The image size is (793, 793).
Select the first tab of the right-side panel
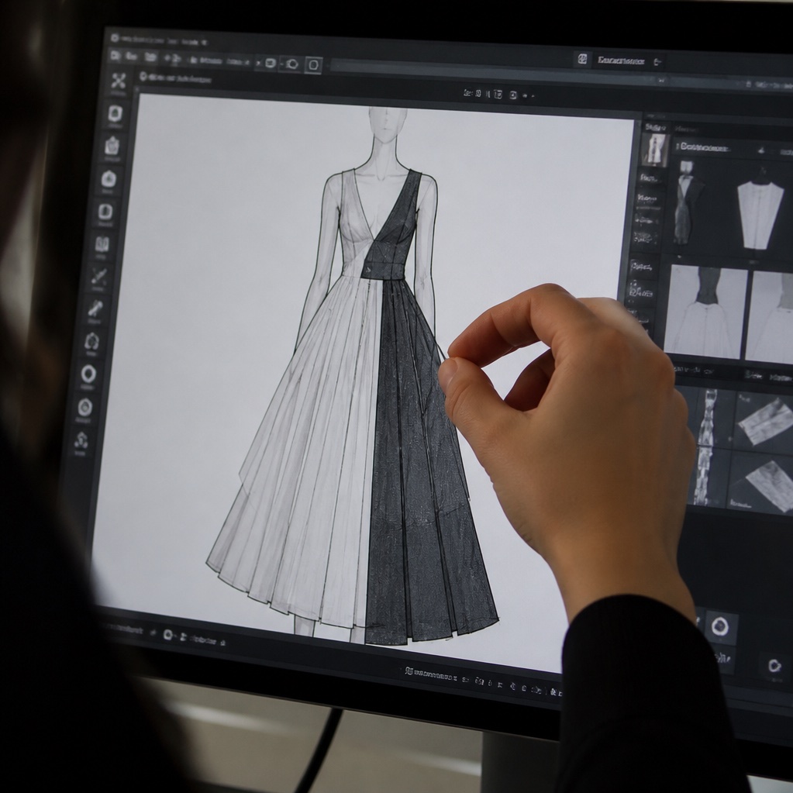655,127
